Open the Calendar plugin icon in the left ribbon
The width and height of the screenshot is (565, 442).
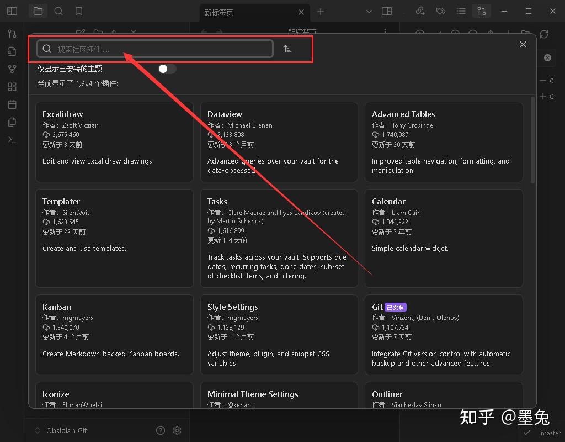(12, 104)
